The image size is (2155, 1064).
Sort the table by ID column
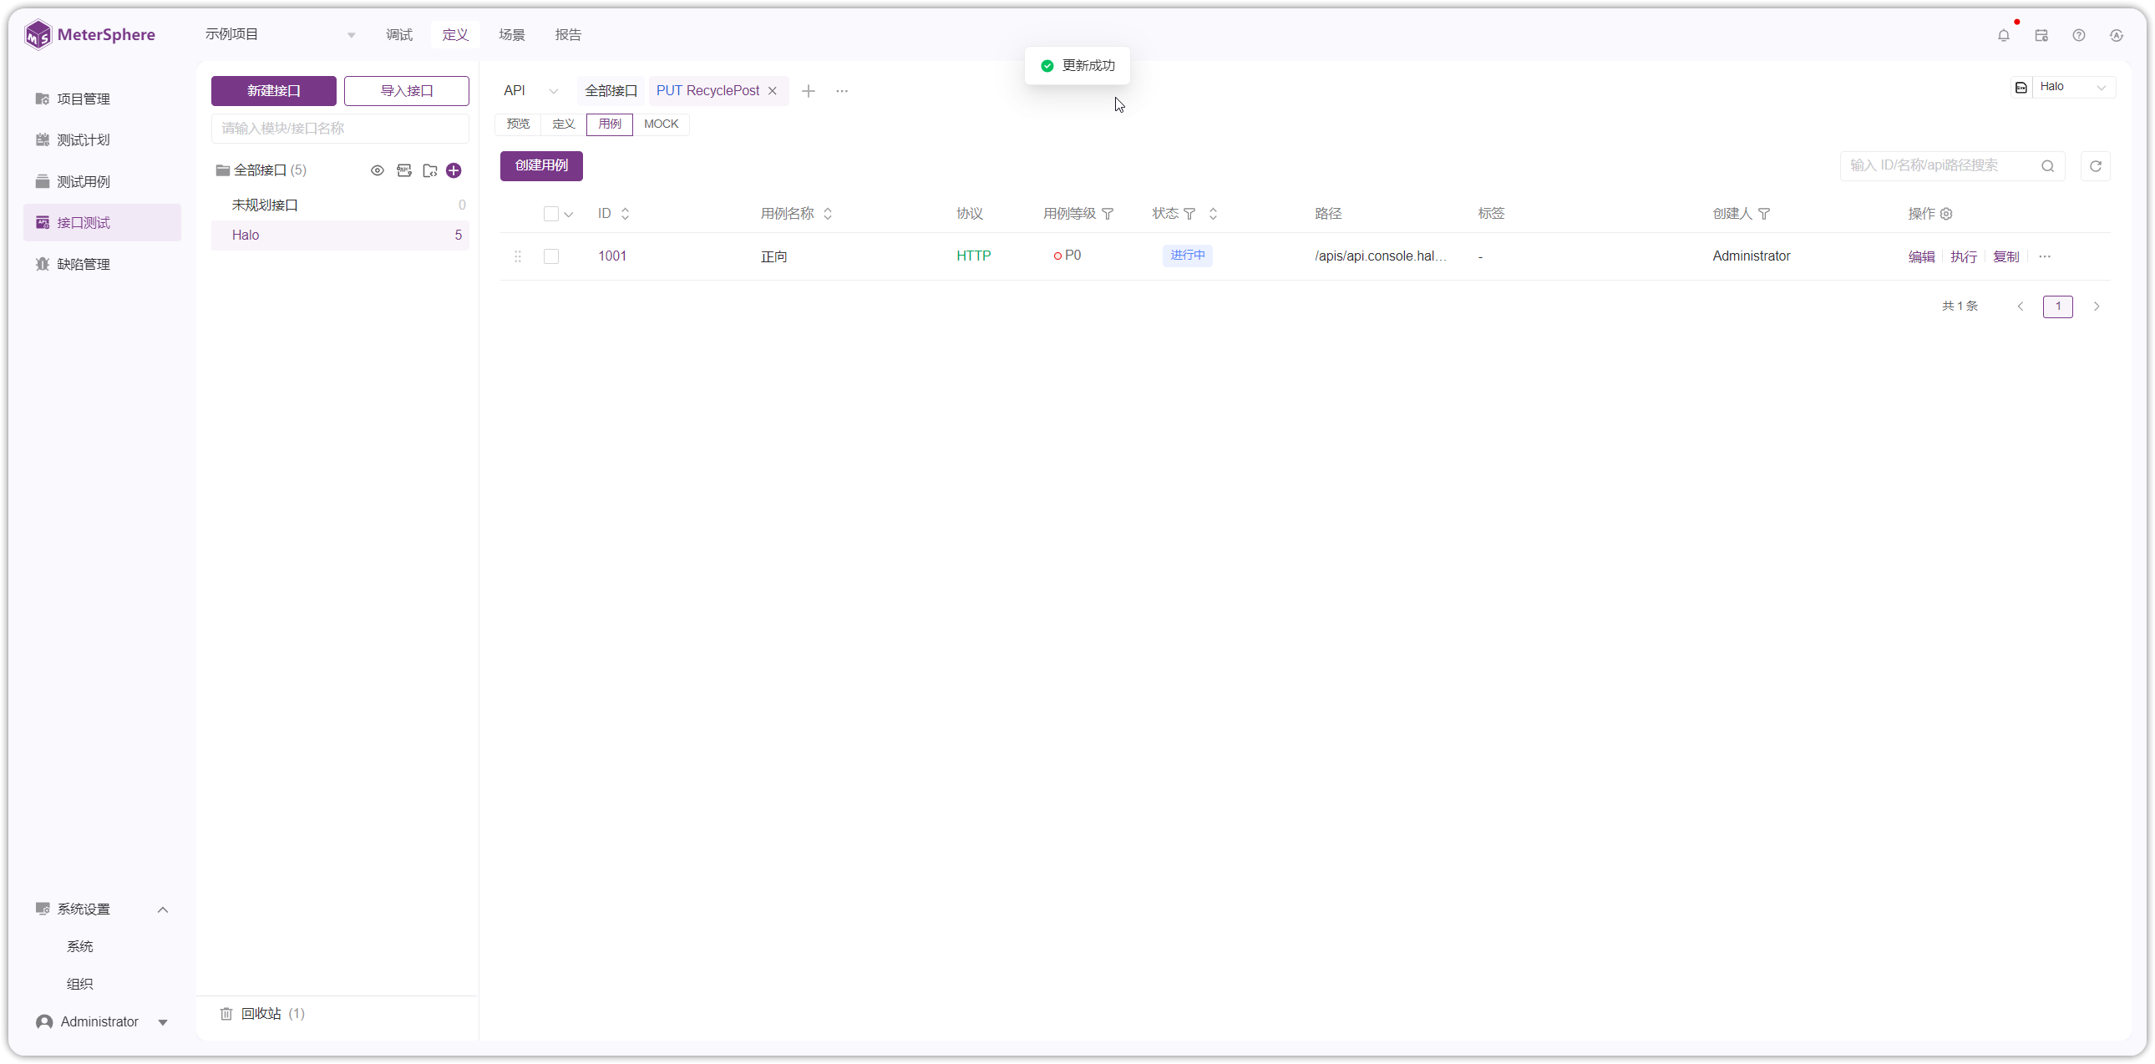[625, 214]
